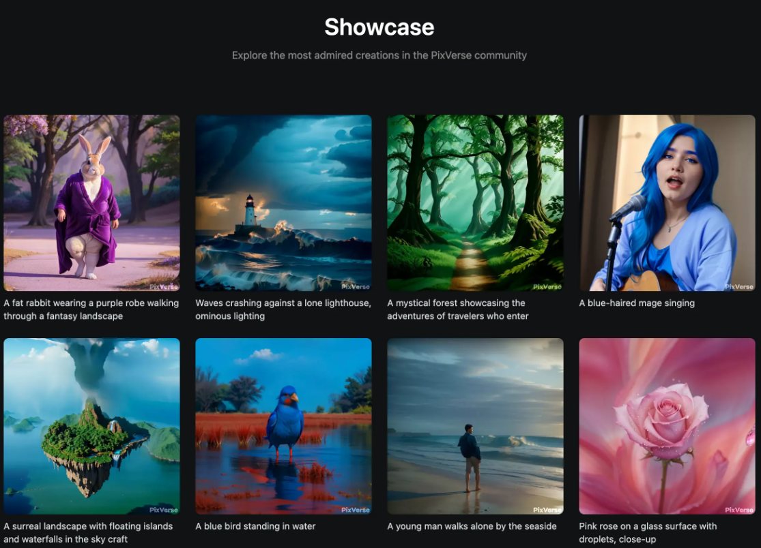Viewport: 761px width, 548px height.
Task: Open the blue-haired singer thumbnail
Action: click(x=667, y=202)
